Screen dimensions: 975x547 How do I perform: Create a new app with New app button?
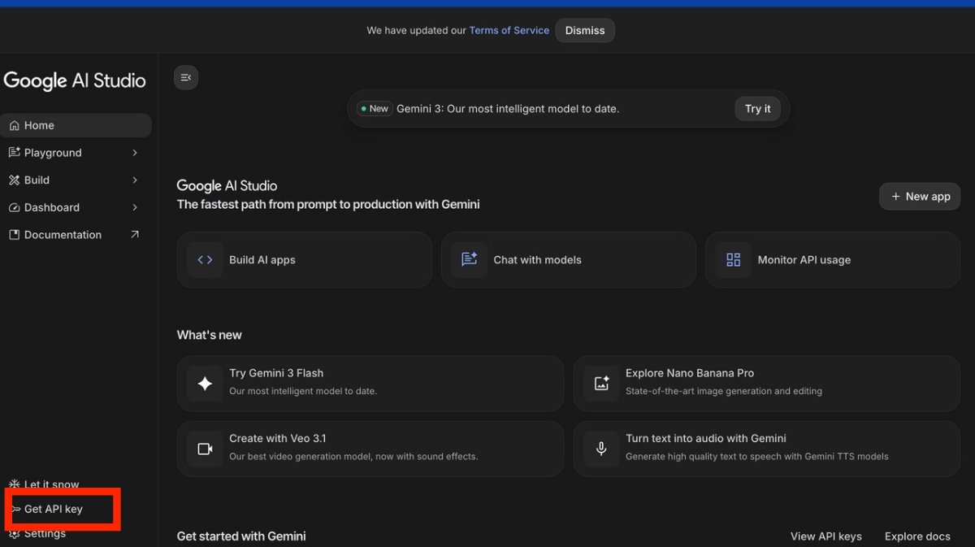click(x=920, y=197)
